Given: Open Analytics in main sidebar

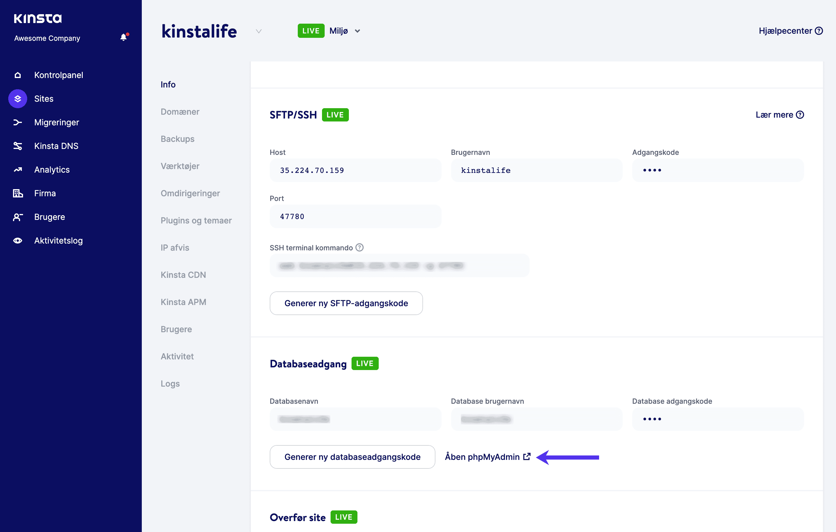Looking at the screenshot, I should click(x=52, y=169).
